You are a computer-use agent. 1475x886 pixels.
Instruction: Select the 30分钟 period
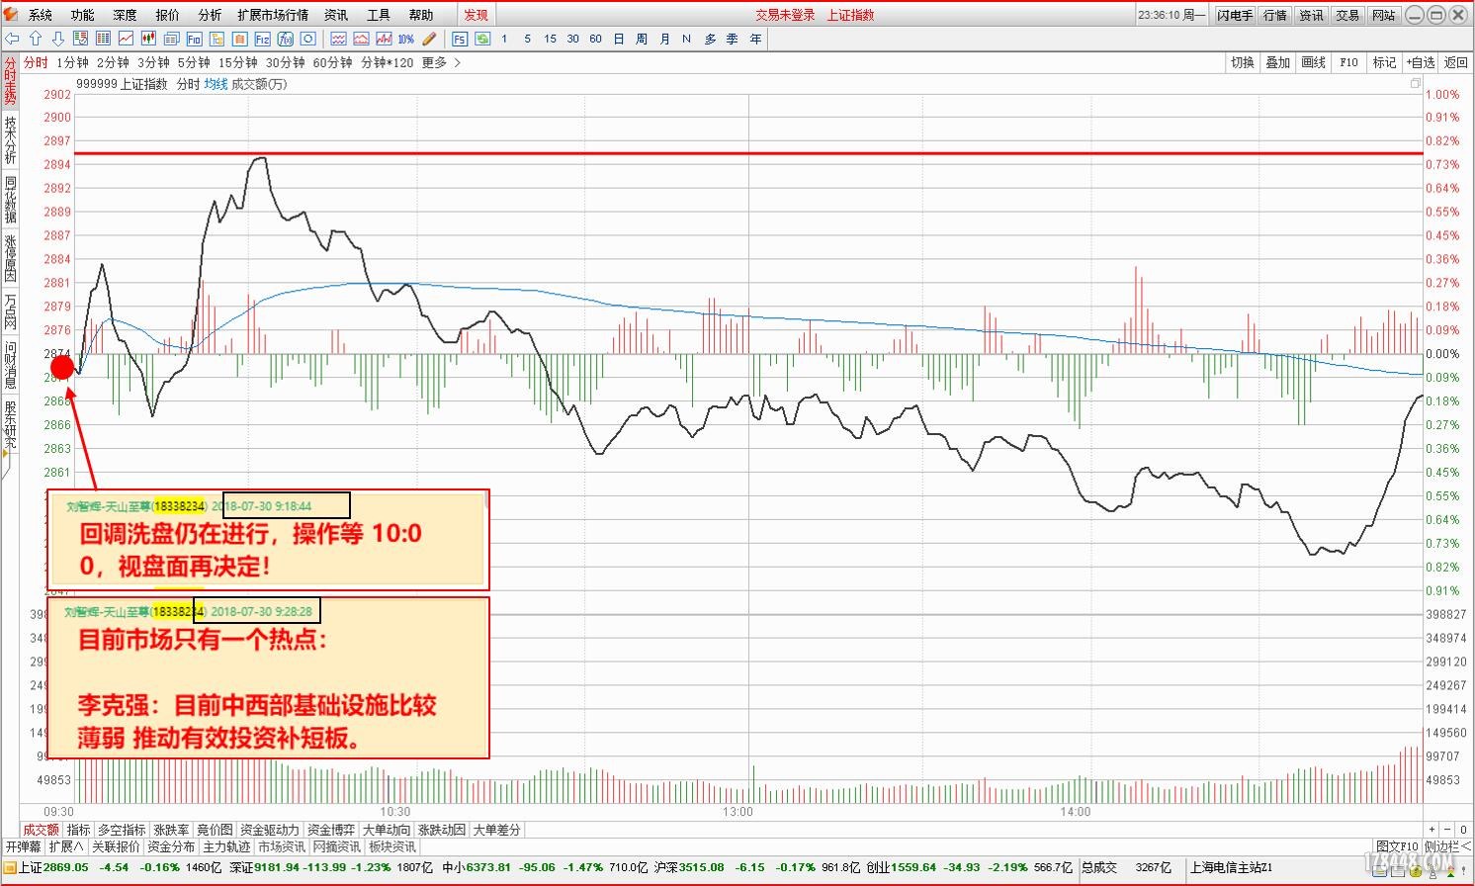point(286,62)
